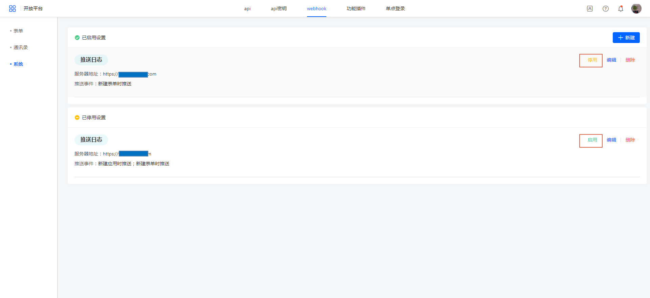Select 通讯录 in the left sidebar
The width and height of the screenshot is (650, 298).
click(21, 47)
